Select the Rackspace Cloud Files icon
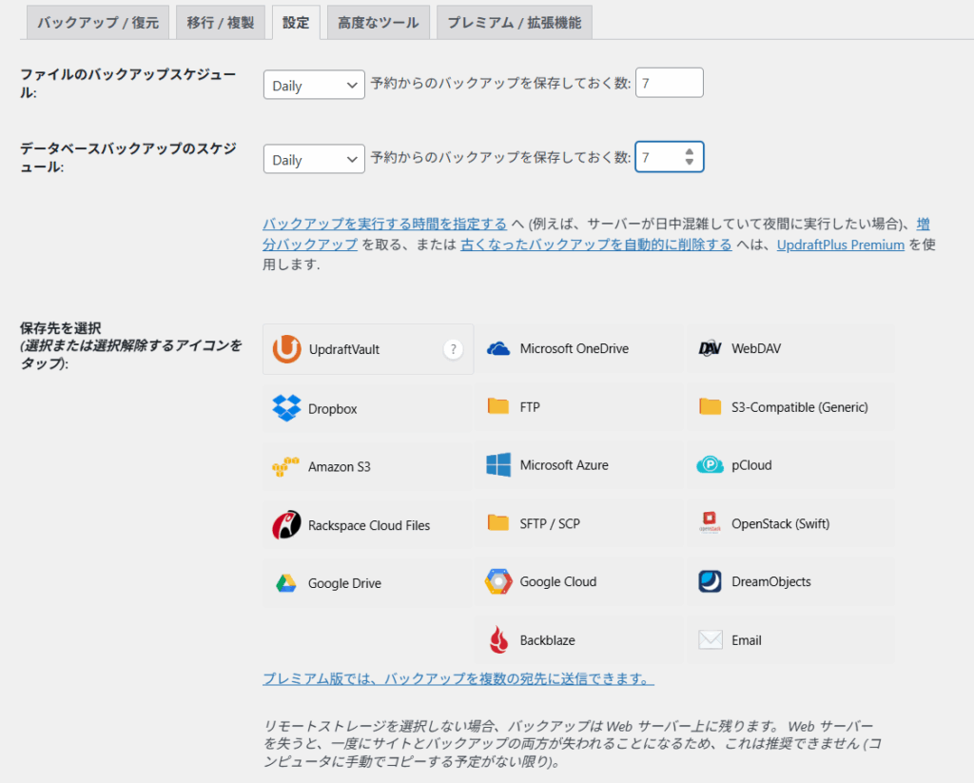The image size is (974, 783). (286, 525)
